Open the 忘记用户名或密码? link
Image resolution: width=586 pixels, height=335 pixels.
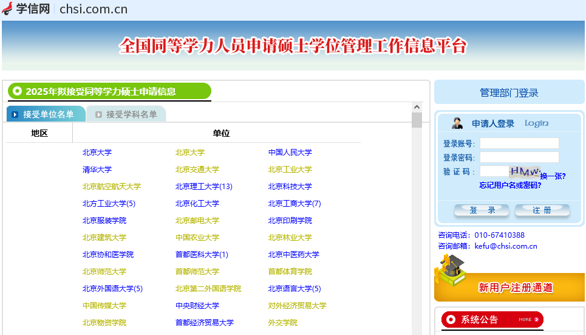pos(510,185)
